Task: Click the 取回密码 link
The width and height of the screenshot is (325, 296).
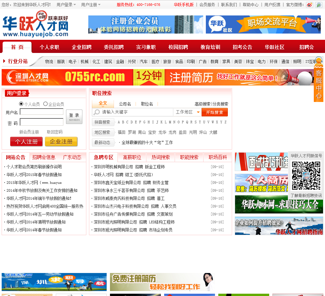Action: pyautogui.click(x=55, y=132)
